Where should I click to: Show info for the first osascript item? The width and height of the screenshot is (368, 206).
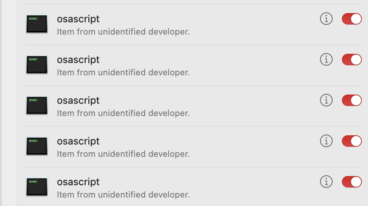point(326,18)
